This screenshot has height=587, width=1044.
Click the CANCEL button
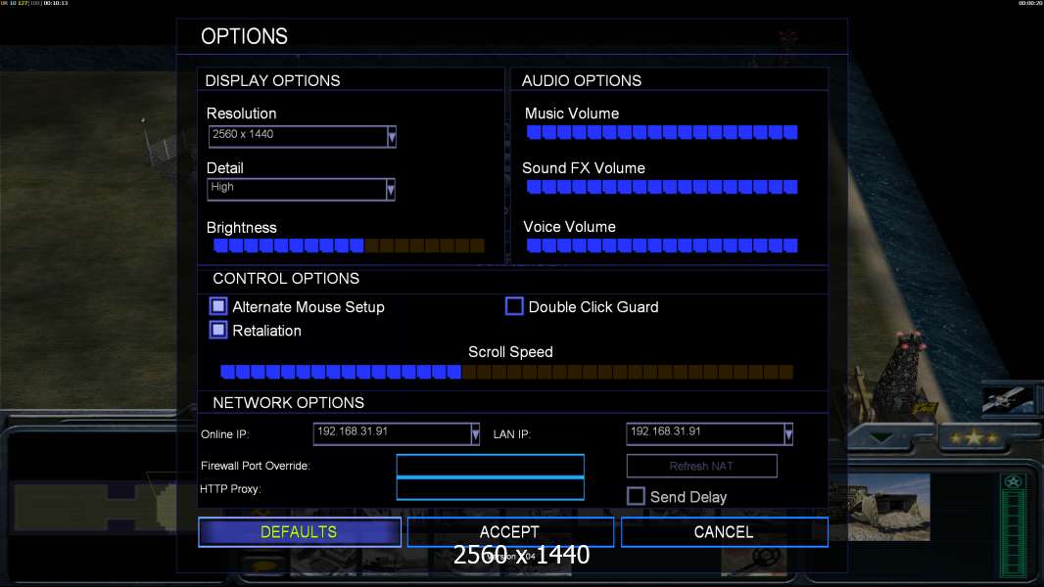(725, 532)
